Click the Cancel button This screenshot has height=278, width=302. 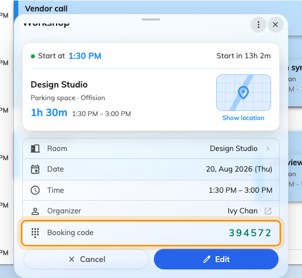86,259
